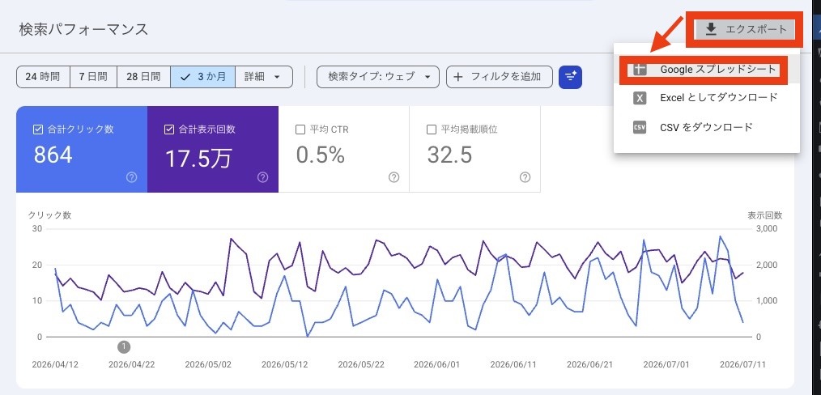Image resolution: width=821 pixels, height=395 pixels.
Task: Click the 17.5万 impressions value
Action: 198,158
